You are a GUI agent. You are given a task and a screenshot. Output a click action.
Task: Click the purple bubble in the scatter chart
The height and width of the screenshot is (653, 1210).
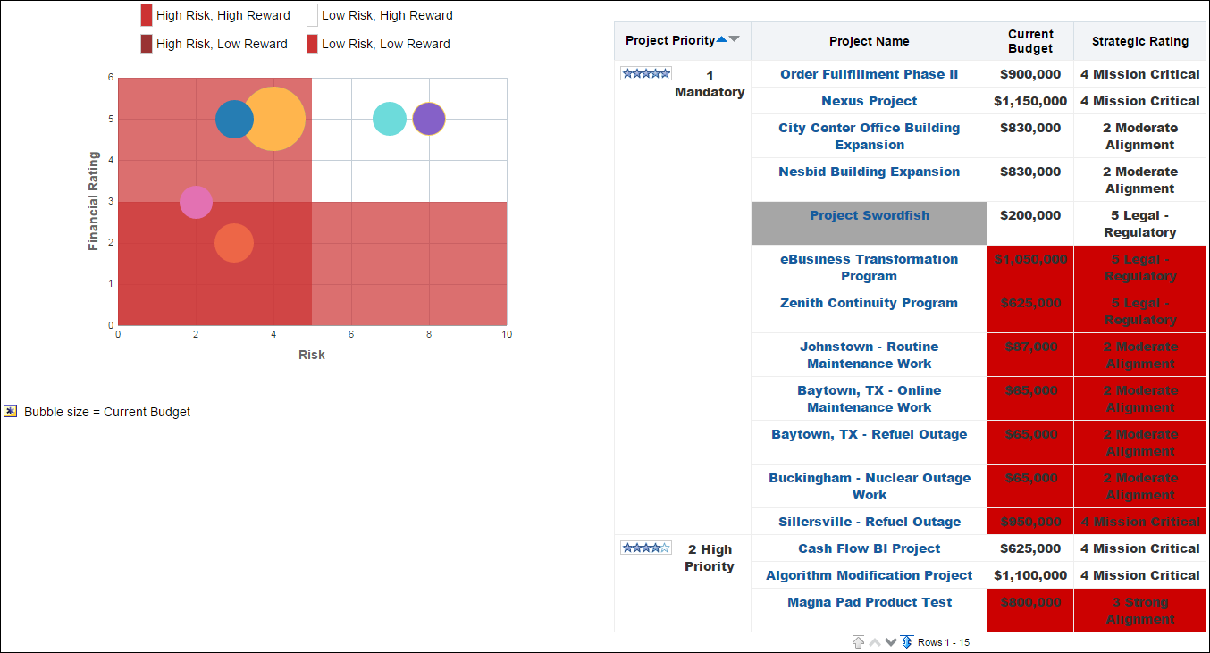point(428,117)
